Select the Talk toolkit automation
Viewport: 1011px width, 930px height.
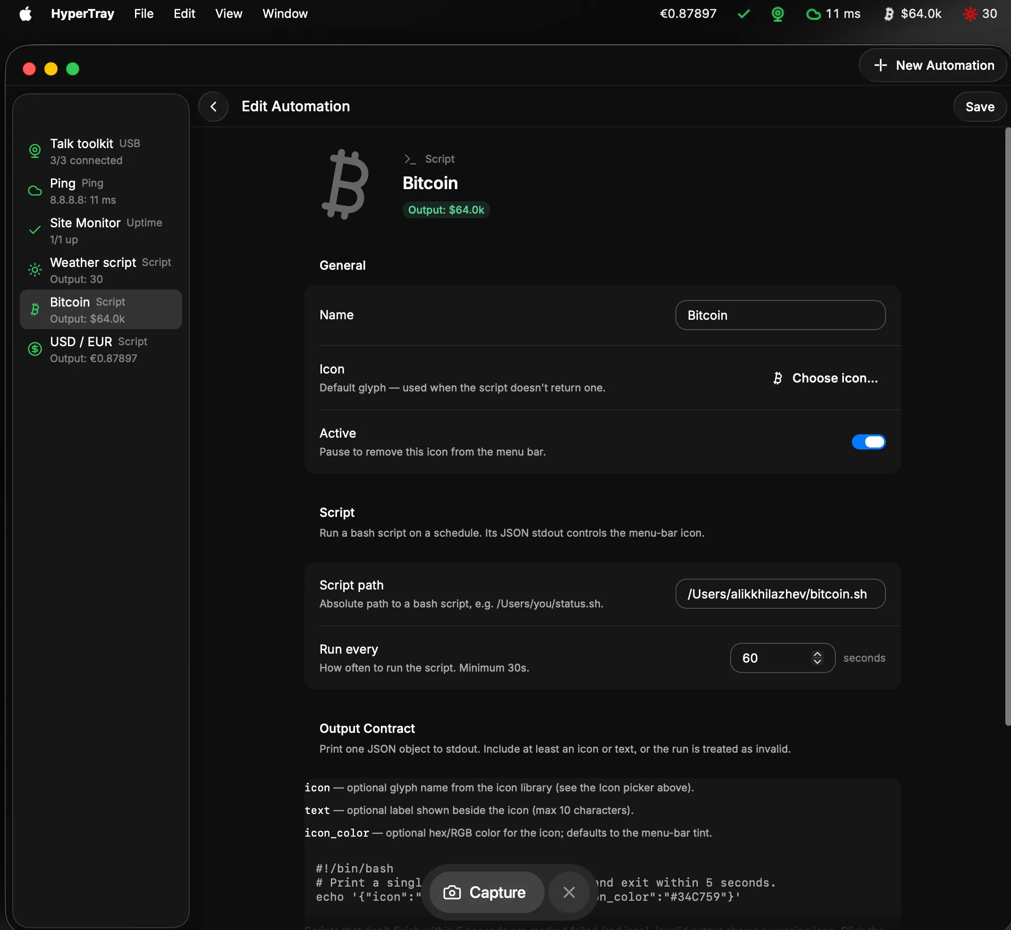click(101, 151)
